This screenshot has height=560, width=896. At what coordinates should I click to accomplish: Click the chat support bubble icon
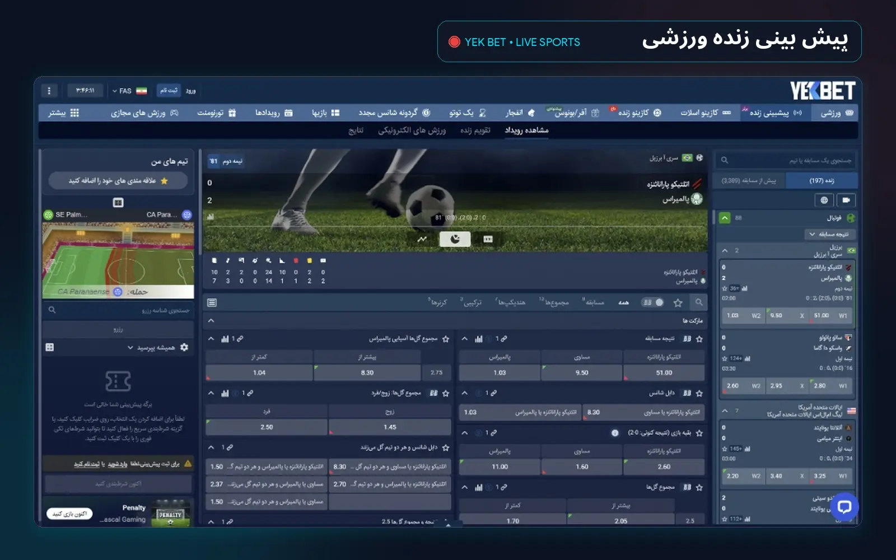844,507
